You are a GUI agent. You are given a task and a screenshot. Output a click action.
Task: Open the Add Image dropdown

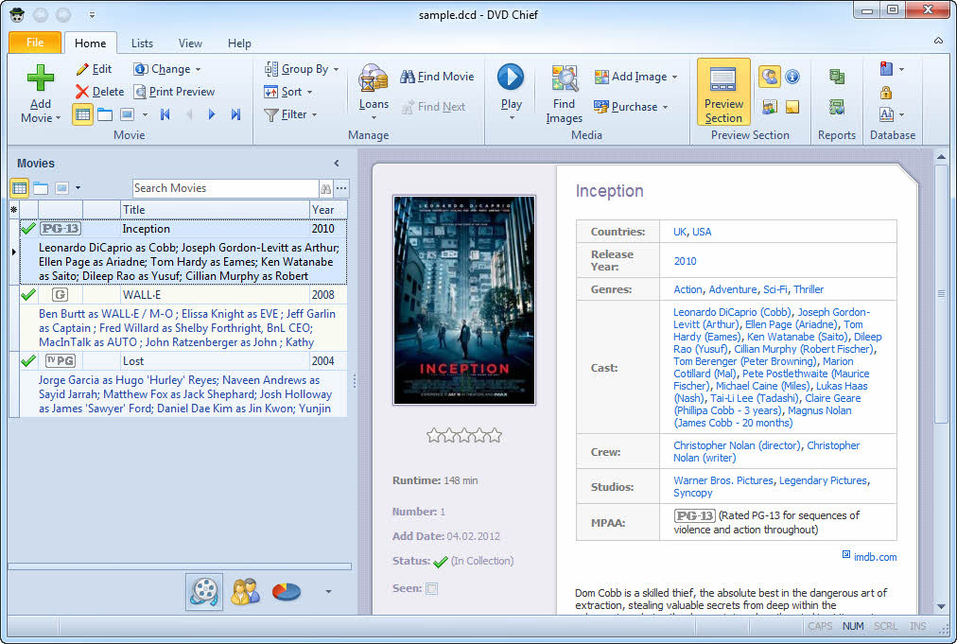(x=636, y=77)
